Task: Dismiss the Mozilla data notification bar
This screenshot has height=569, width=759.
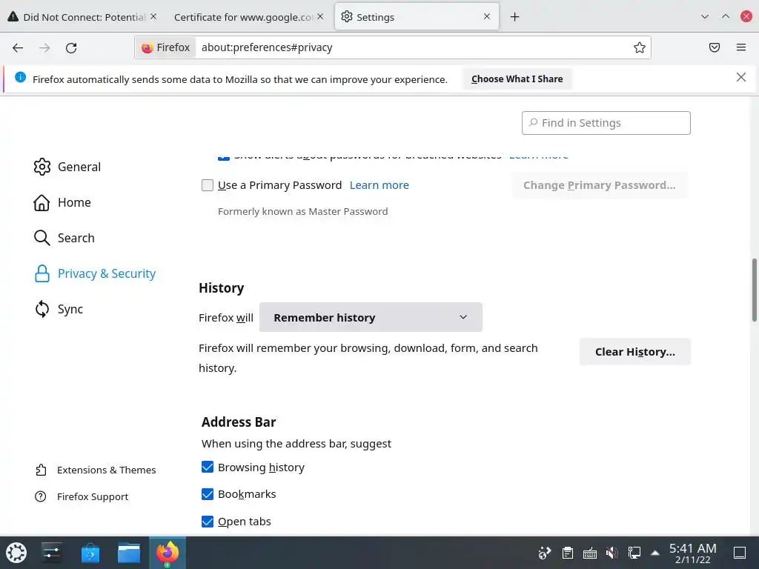Action: click(x=741, y=77)
